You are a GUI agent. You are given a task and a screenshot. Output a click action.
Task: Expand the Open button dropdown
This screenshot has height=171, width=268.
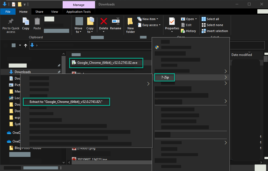[196, 19]
